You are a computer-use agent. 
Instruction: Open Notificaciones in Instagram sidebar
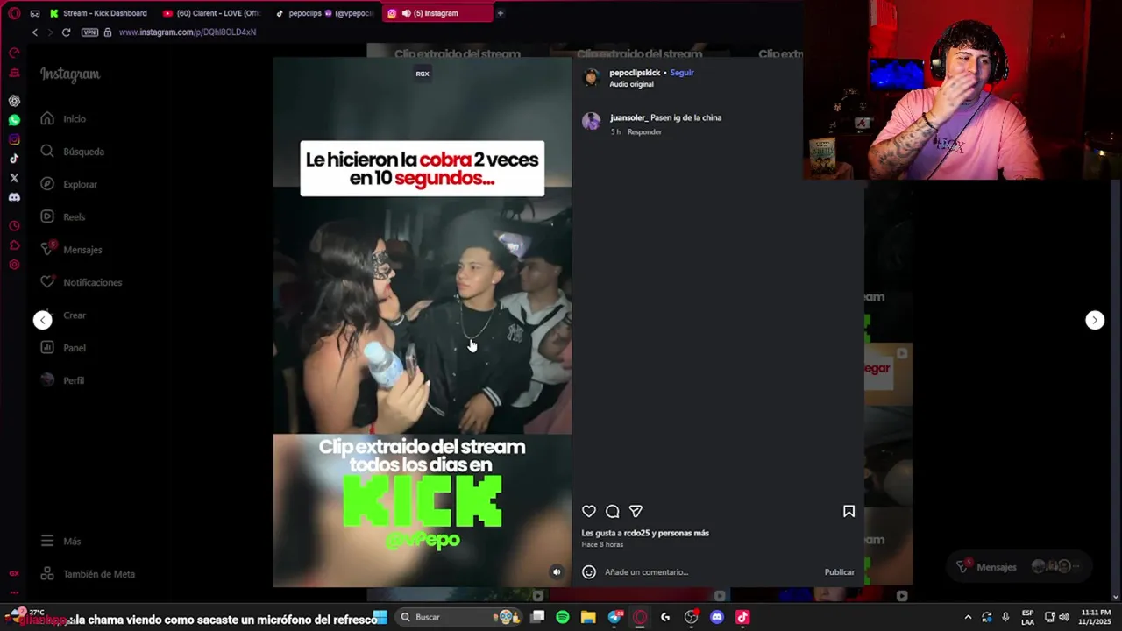(x=81, y=282)
